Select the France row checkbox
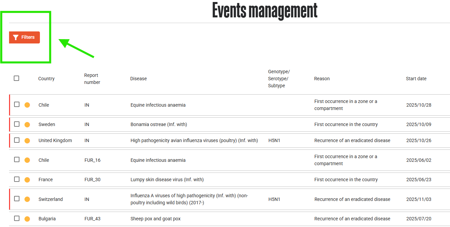 17,179
